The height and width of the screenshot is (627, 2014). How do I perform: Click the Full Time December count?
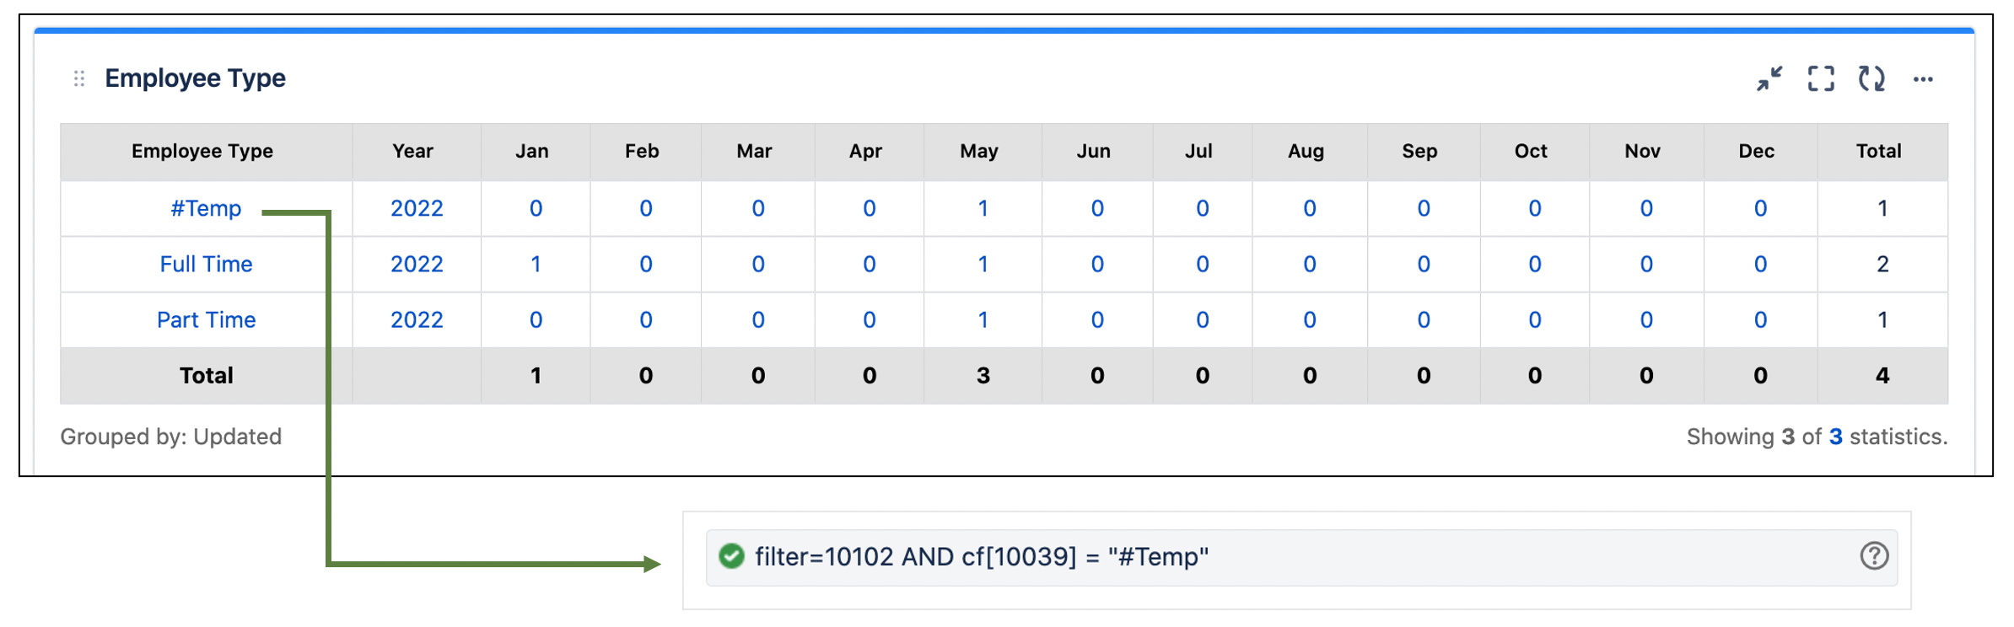pyautogui.click(x=1760, y=264)
